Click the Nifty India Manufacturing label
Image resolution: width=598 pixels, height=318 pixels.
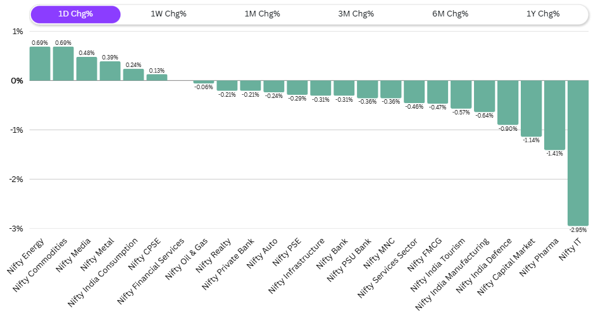(x=452, y=274)
